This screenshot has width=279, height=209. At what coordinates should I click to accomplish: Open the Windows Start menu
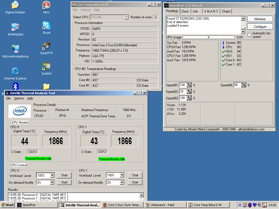(x=7, y=205)
